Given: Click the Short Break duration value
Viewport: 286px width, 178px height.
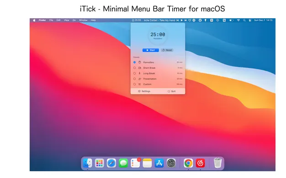Looking at the screenshot, I should [180, 68].
